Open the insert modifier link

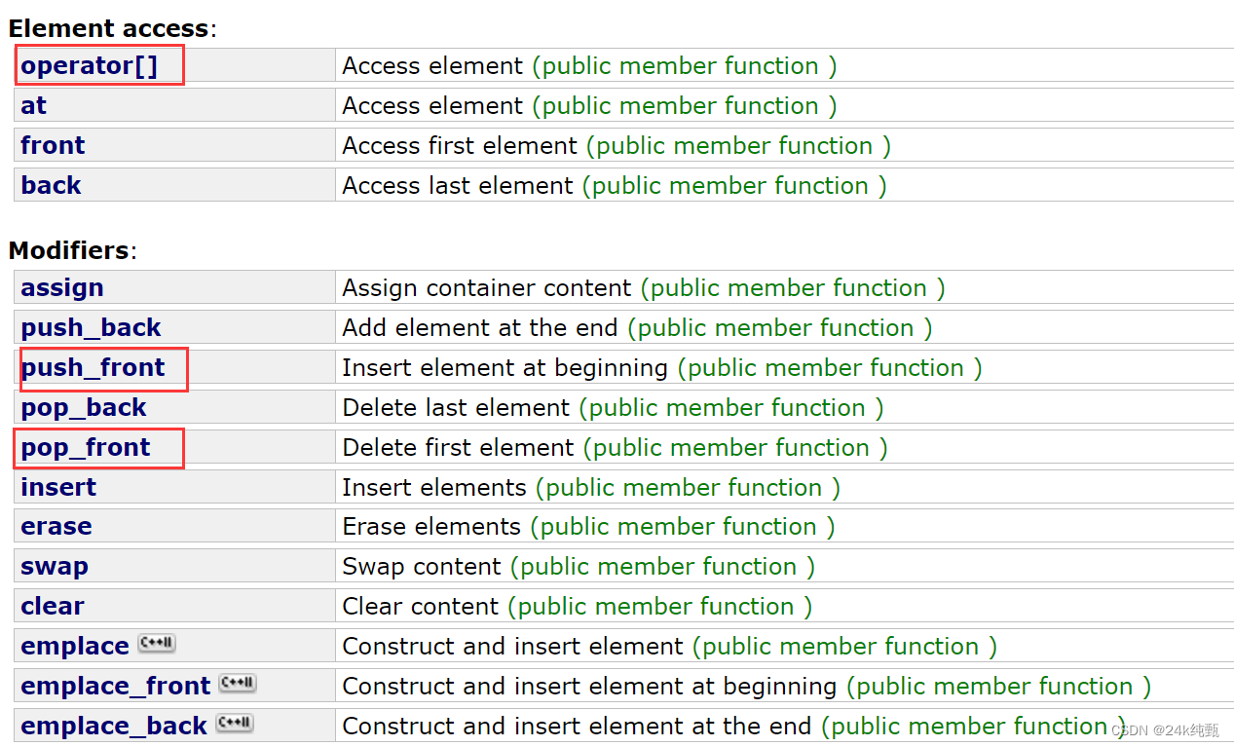pyautogui.click(x=58, y=488)
